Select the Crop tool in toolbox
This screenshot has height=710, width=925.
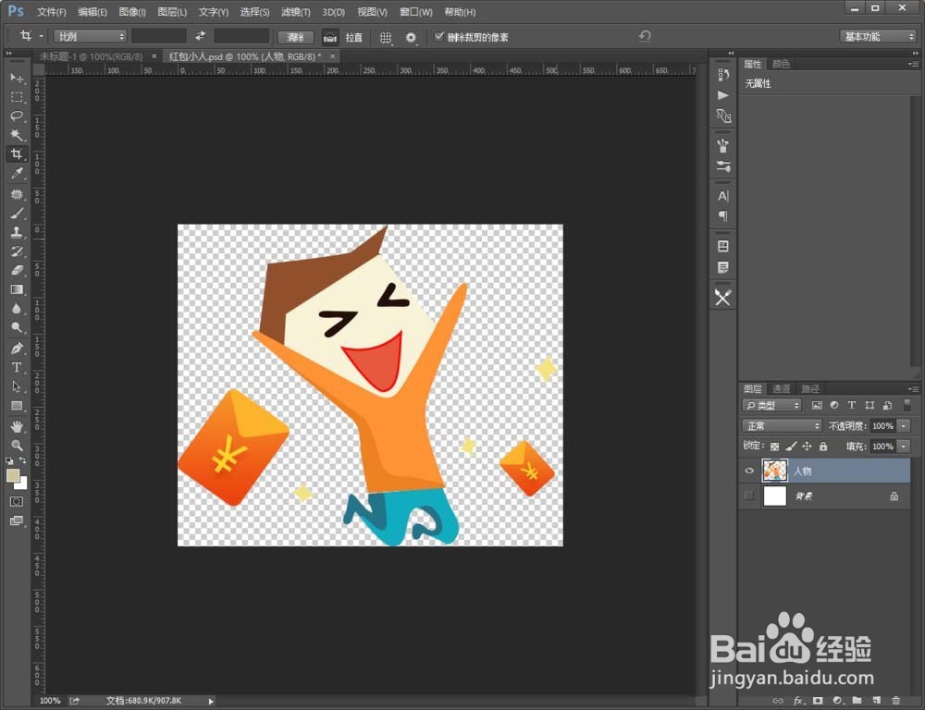tap(17, 153)
